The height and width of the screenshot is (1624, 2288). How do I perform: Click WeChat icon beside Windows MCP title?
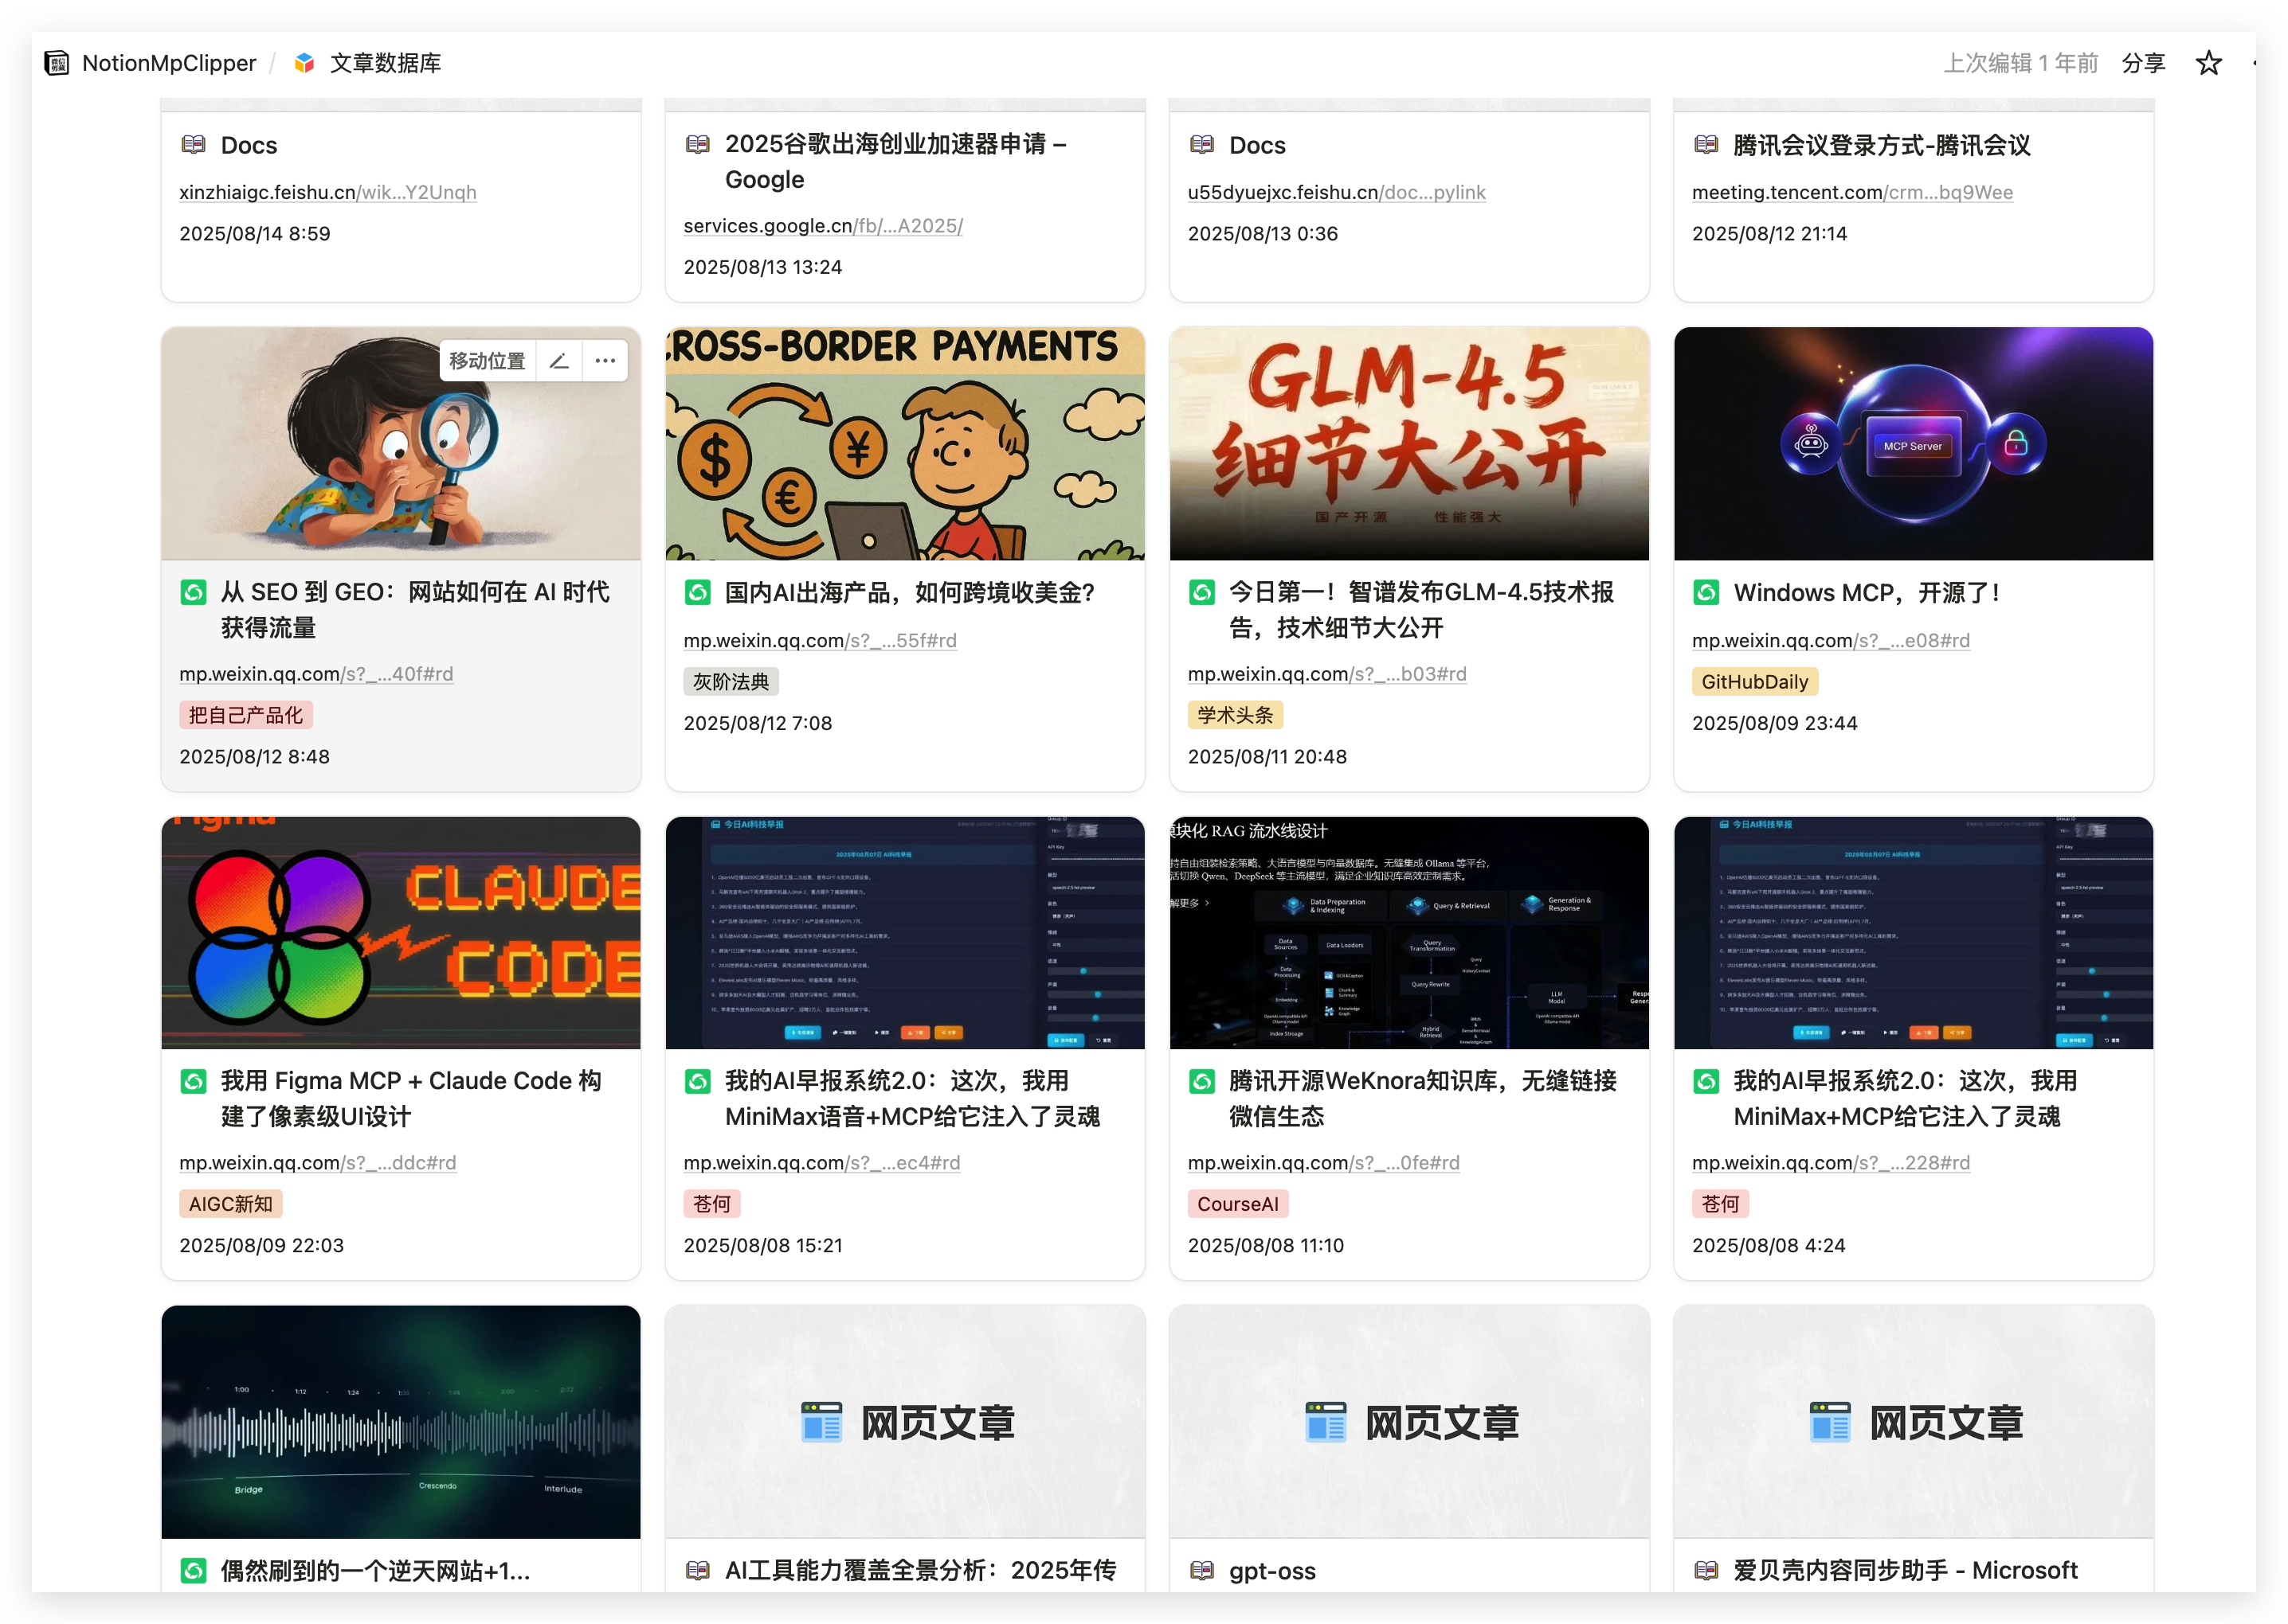tap(1706, 592)
